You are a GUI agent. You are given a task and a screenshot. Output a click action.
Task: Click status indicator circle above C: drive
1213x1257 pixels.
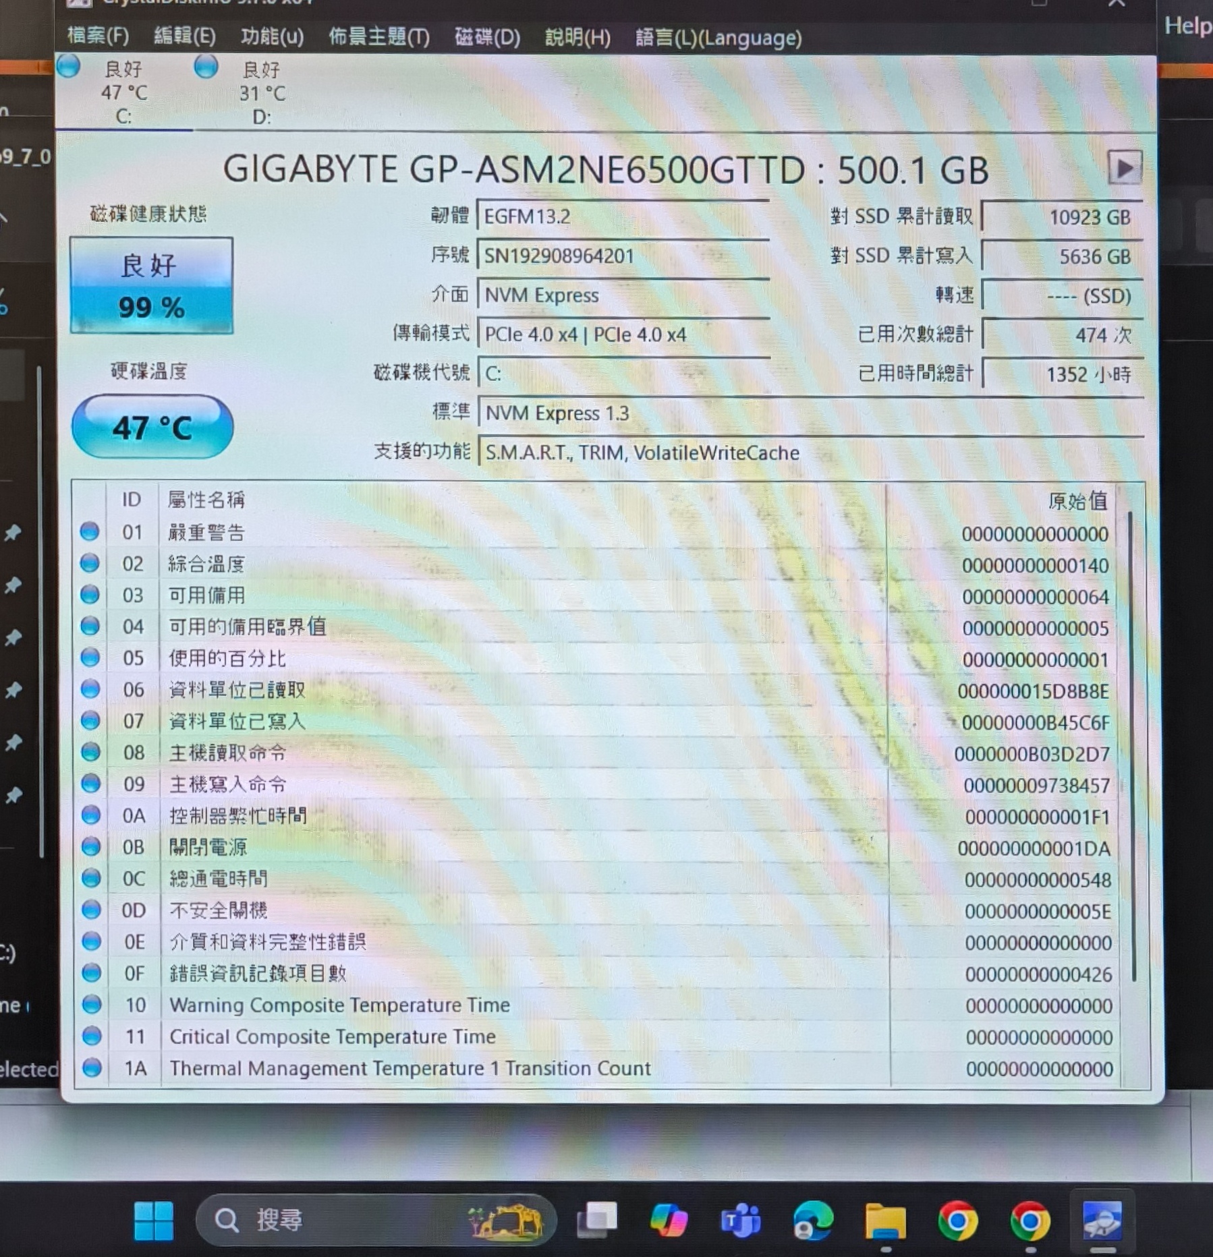pos(68,66)
